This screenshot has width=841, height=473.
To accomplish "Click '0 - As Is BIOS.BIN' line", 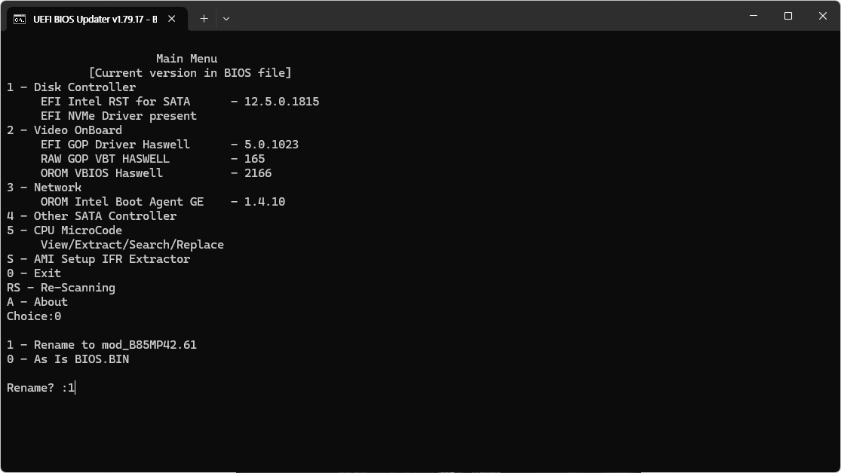I will point(68,359).
